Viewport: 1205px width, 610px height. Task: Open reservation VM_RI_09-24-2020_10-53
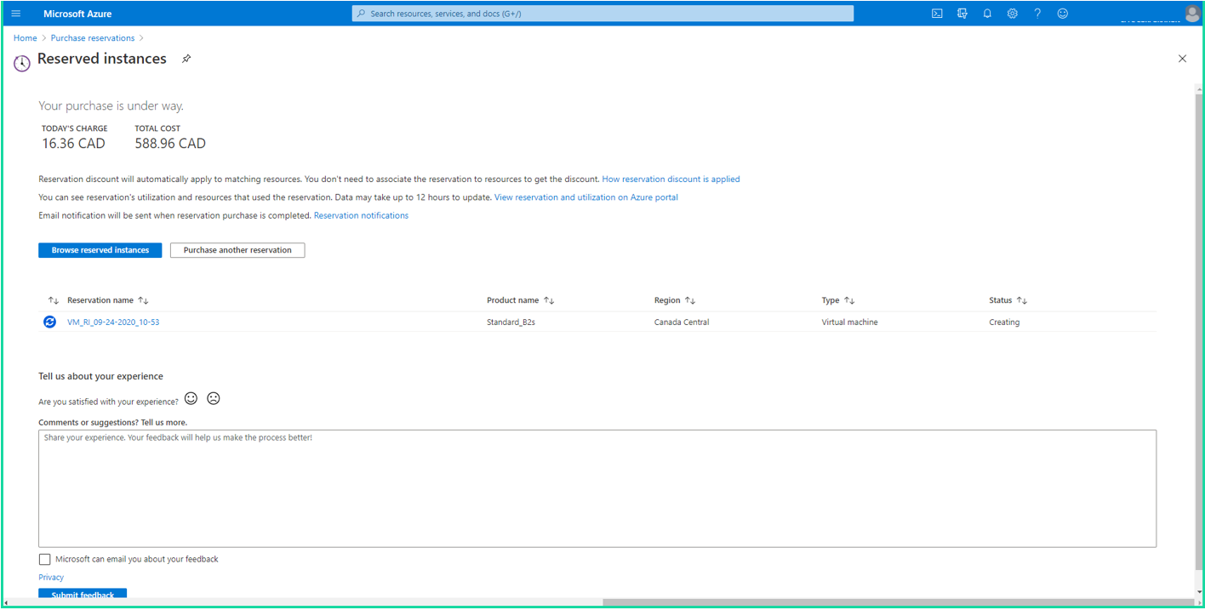point(113,322)
